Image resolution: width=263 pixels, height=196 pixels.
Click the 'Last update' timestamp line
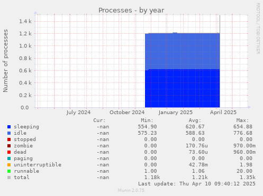click(x=197, y=184)
